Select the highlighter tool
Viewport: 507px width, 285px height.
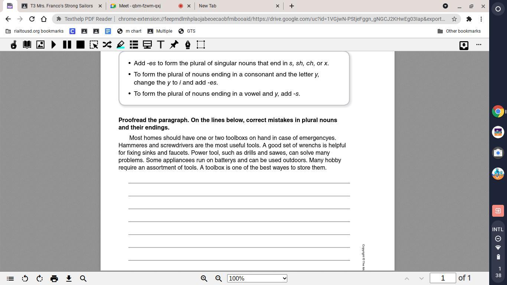[121, 45]
